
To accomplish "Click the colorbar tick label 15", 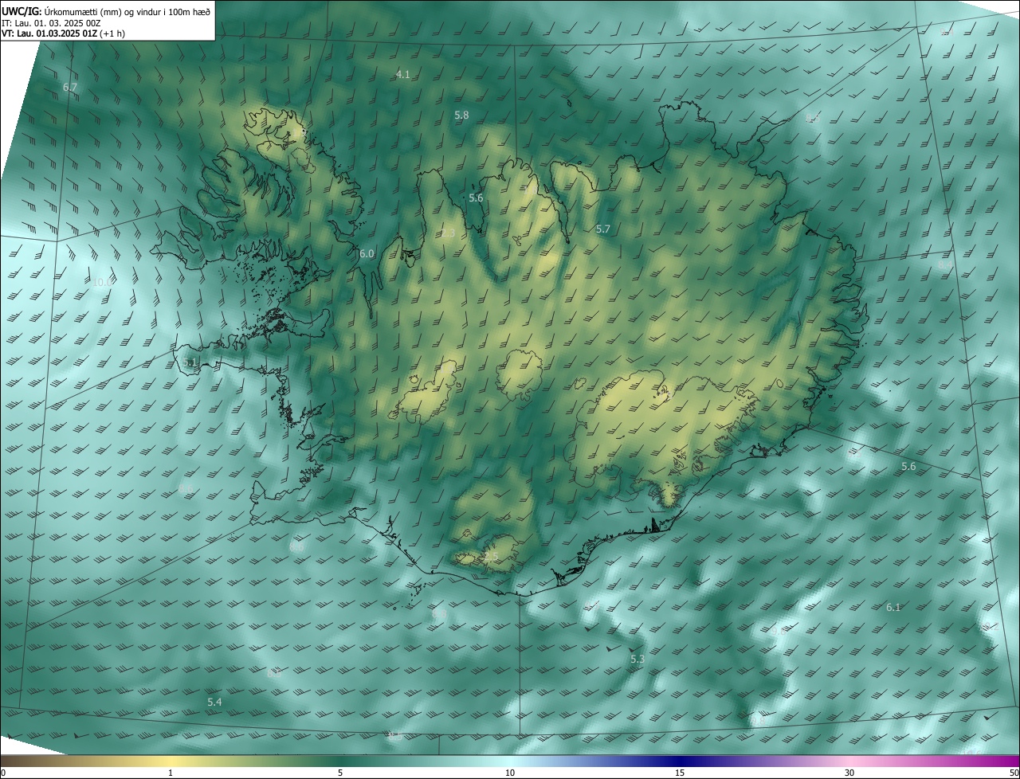I will click(680, 773).
